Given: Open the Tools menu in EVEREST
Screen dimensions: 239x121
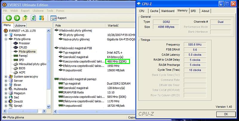Looking at the screenshot, I should 50,11.
